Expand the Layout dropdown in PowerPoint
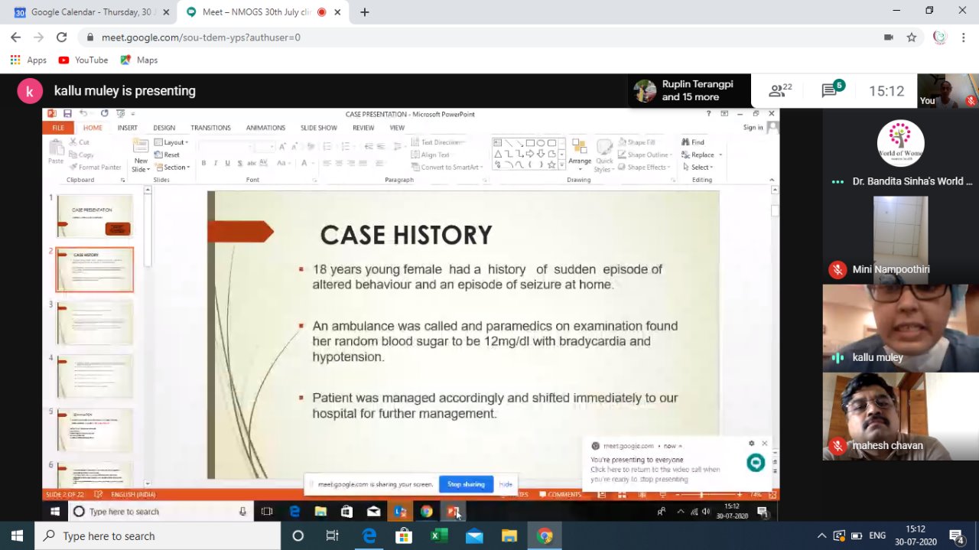Screen dimensions: 979x550 172,142
